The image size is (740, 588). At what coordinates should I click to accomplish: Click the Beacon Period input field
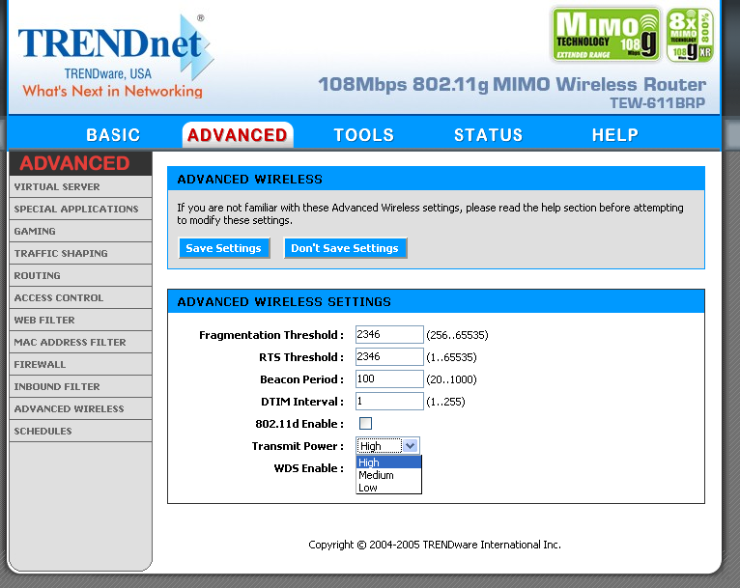click(x=389, y=378)
